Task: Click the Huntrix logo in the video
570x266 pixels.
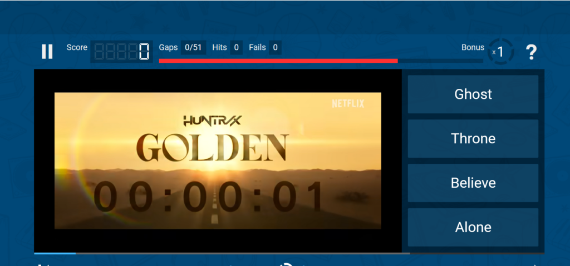Action: (x=212, y=121)
